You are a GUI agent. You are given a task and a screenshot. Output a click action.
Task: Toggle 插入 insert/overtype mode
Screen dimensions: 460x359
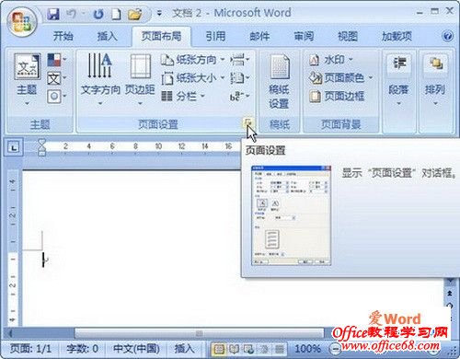click(184, 349)
